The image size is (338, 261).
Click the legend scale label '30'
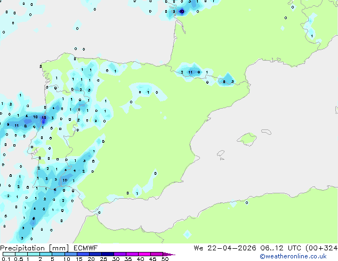116,259
